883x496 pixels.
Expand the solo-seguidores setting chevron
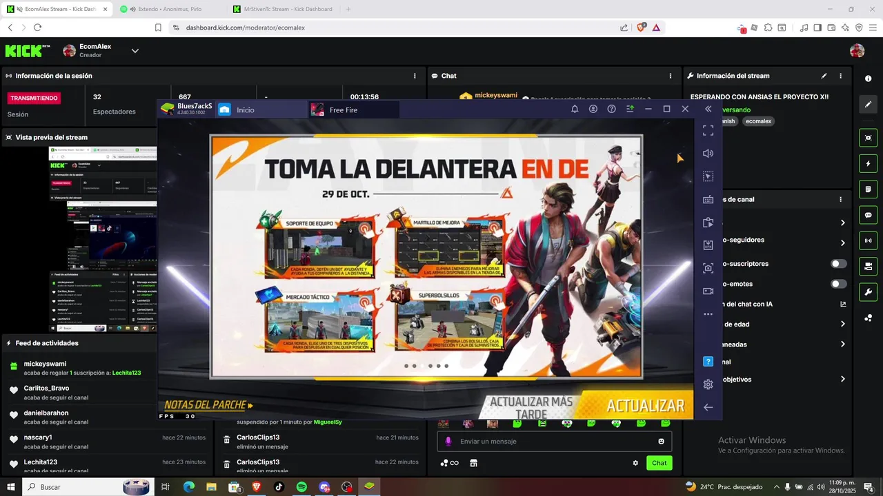point(842,242)
